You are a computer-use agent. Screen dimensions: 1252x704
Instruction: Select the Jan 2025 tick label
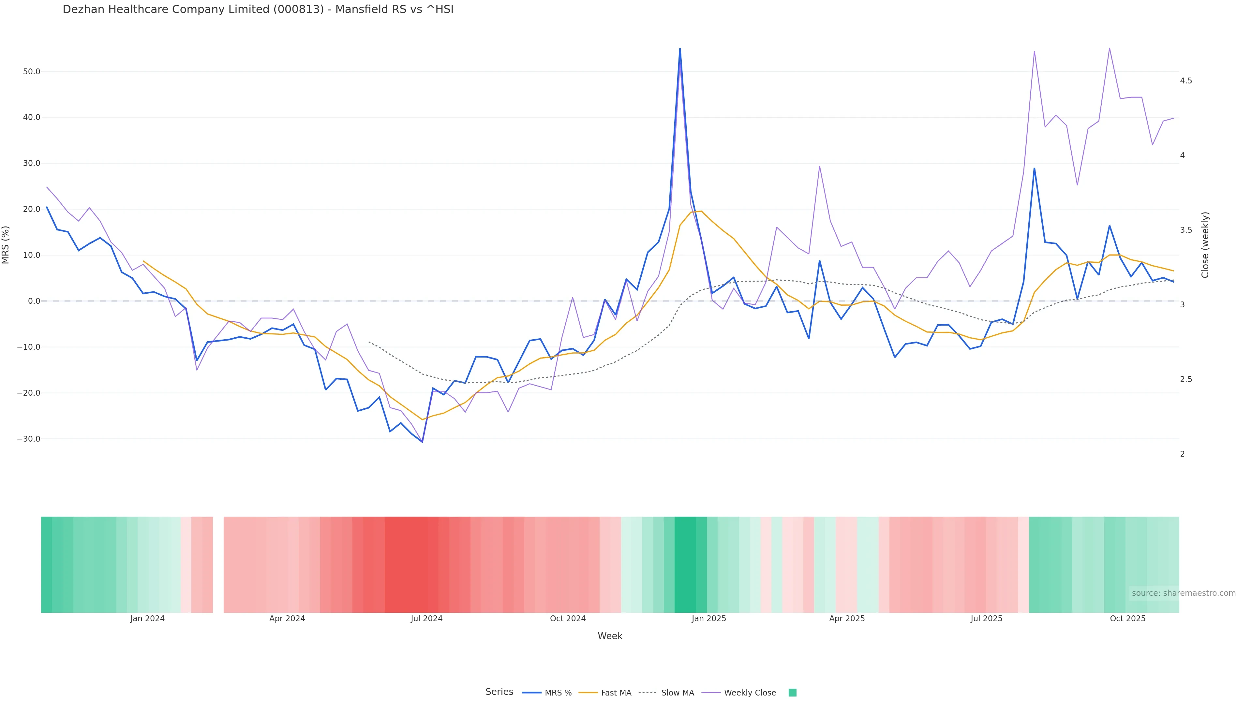[x=708, y=619]
